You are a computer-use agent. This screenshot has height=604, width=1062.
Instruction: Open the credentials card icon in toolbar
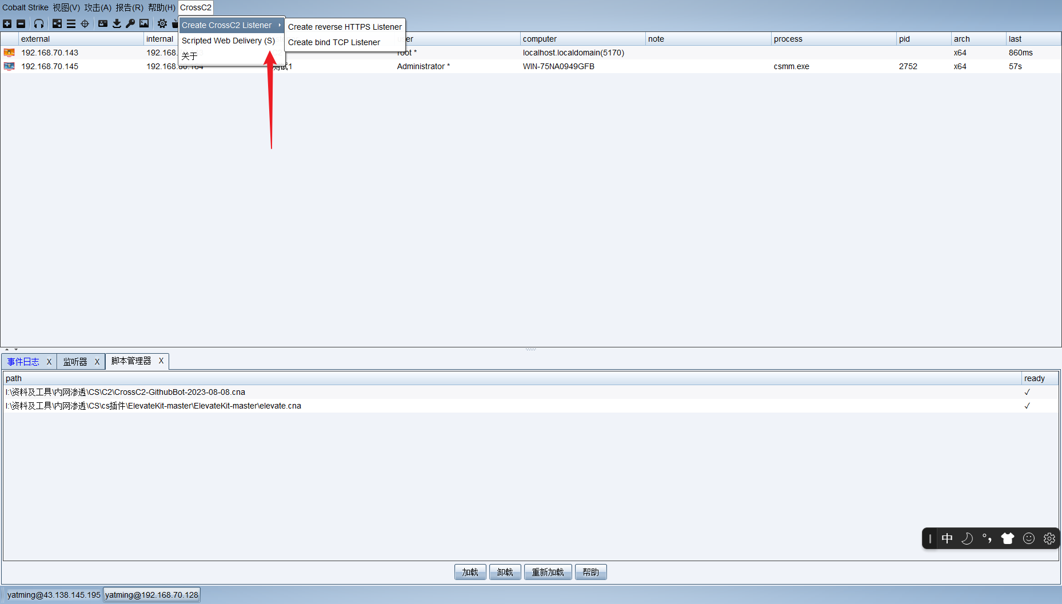pos(103,23)
